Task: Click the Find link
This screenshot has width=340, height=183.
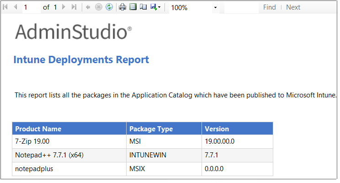Action: 269,7
